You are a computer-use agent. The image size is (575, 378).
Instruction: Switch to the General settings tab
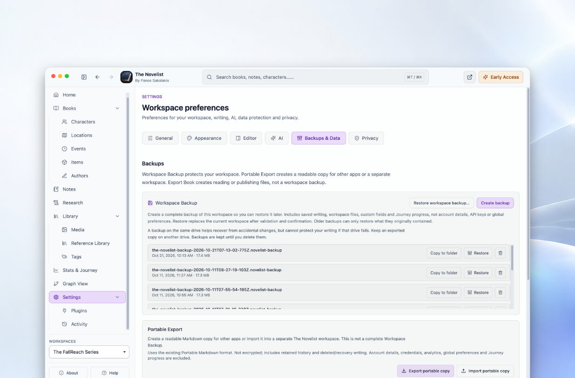pos(160,138)
